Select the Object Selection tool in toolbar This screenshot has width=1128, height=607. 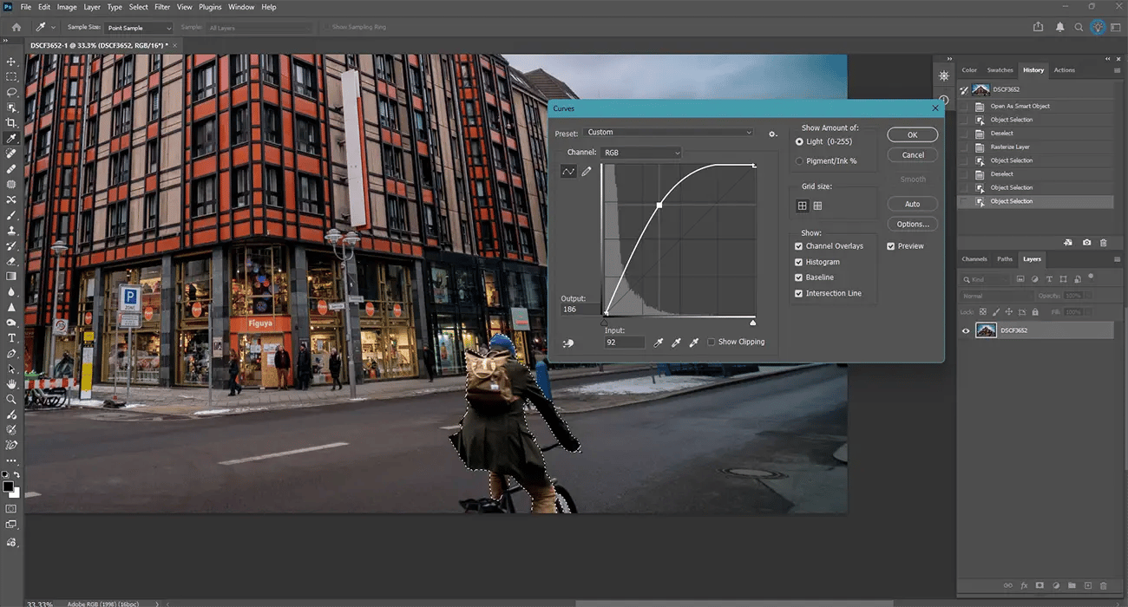[x=11, y=108]
